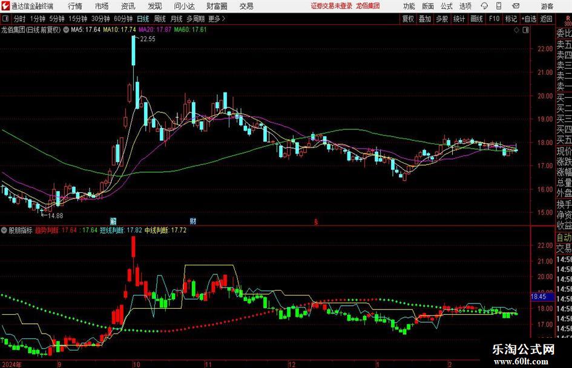
Task: Click the MA10: 17.74 indicator label
Action: 120,30
